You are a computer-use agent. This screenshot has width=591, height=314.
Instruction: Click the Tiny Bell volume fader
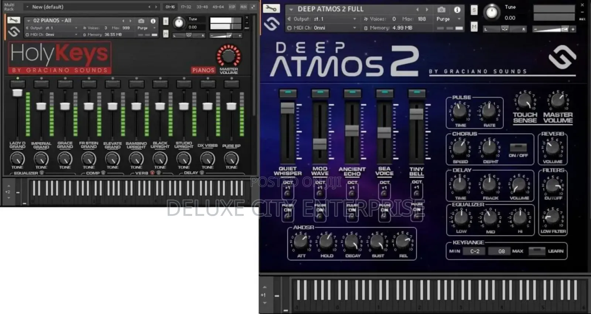(416, 113)
